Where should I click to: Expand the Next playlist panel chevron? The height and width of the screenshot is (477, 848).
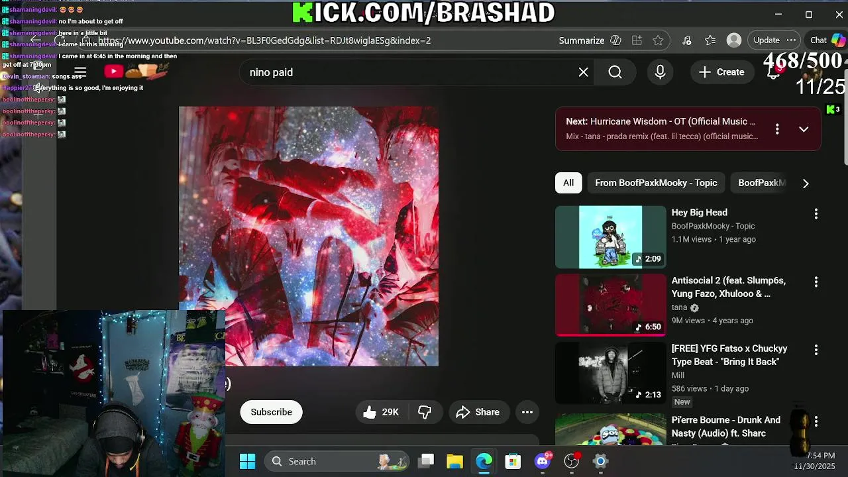(x=804, y=129)
